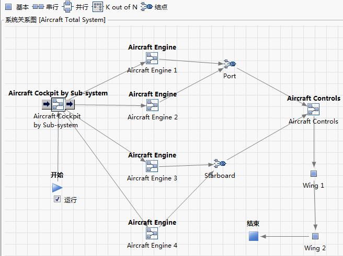Select the 结点 node tool
This screenshot has width=343, height=256.
(146, 7)
